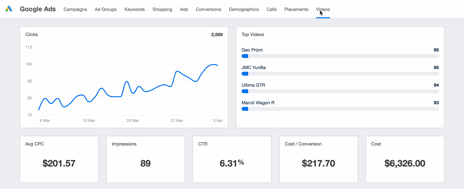The image size is (464, 189).
Task: Select the $6,326.00 cost value
Action: point(405,163)
